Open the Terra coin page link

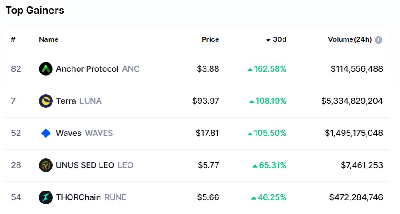pos(66,101)
